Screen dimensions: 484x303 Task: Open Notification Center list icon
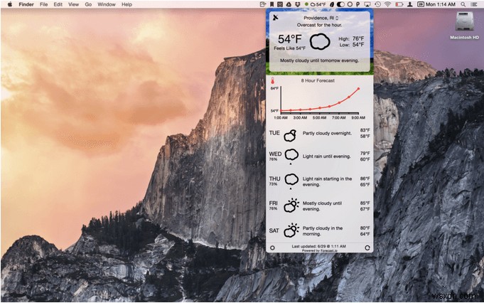[x=474, y=4]
